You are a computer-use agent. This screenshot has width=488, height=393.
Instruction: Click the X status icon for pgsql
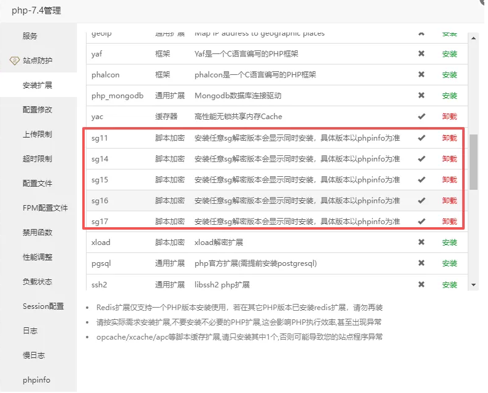coord(421,263)
